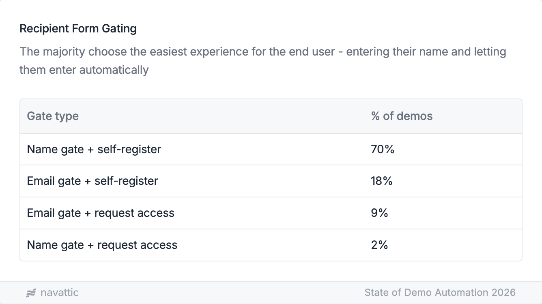Click the word 'self-register' in first row
542x304 pixels.
click(129, 149)
